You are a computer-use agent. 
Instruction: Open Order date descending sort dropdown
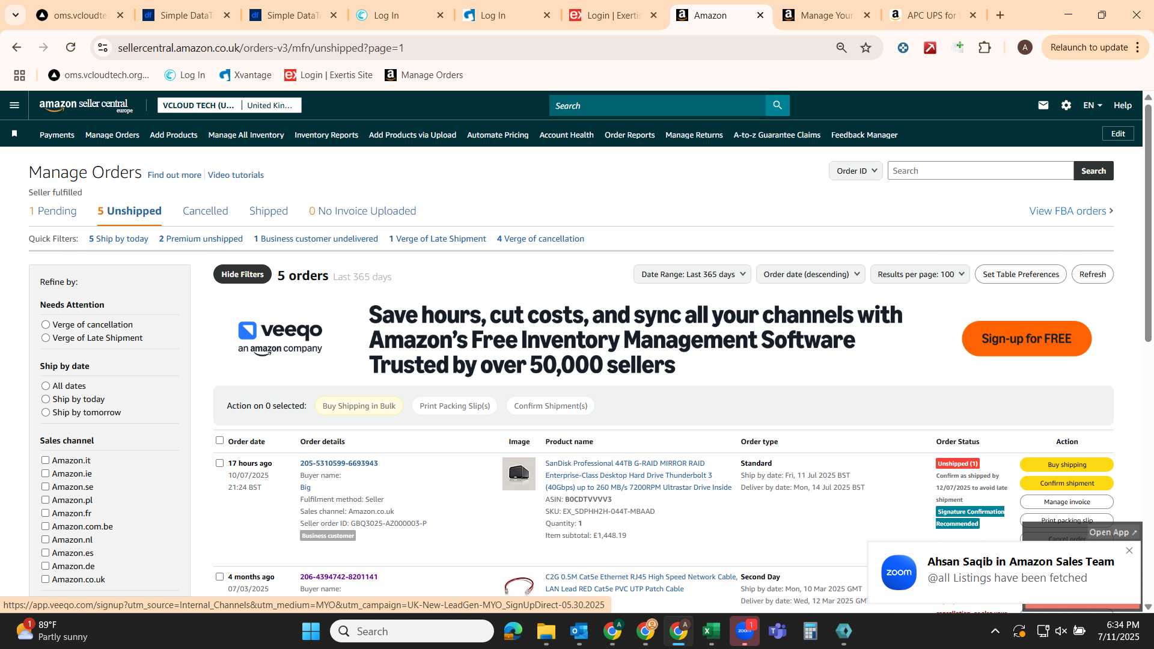[x=811, y=274]
